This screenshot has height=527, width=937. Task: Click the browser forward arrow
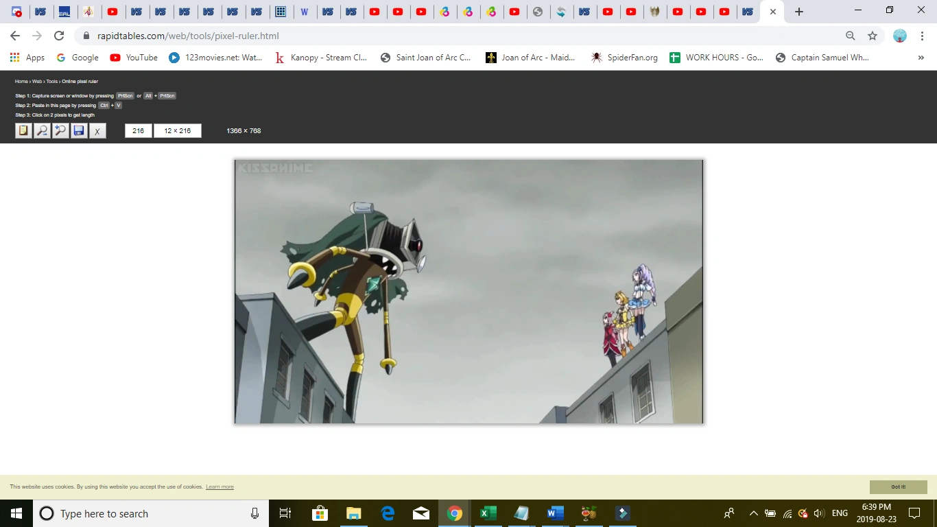[37, 36]
